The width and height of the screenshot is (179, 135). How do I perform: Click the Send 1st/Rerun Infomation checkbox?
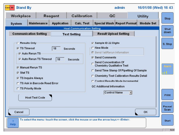pyautogui.click(x=93, y=52)
